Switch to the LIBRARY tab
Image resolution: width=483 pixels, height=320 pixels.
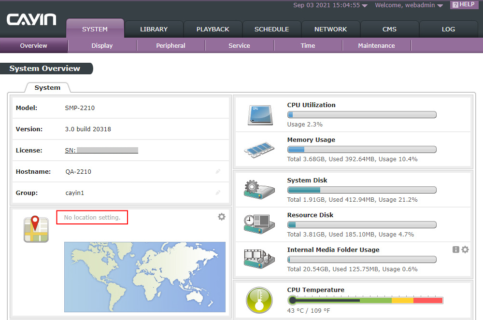point(154,29)
